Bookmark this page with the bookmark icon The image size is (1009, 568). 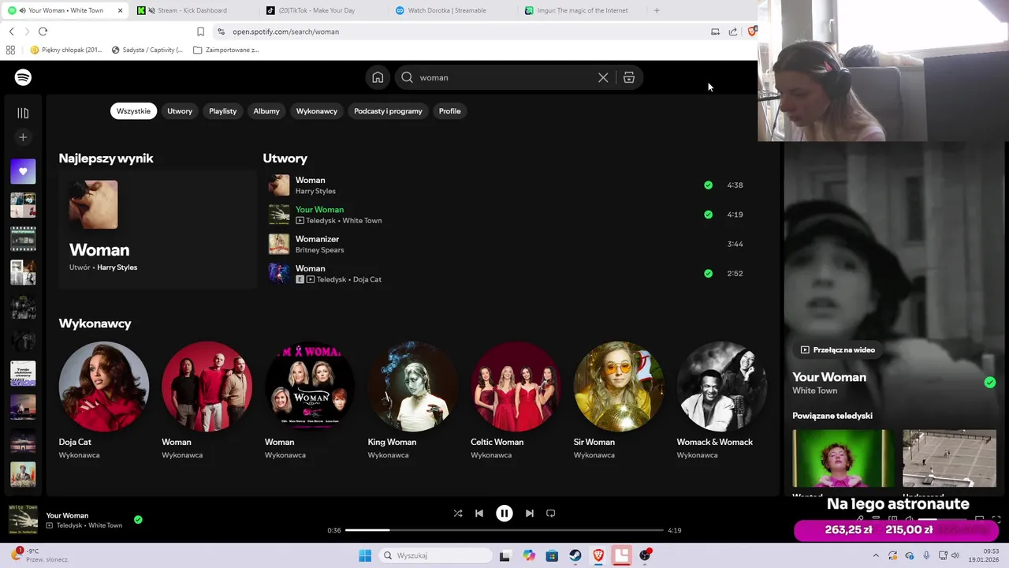200,32
